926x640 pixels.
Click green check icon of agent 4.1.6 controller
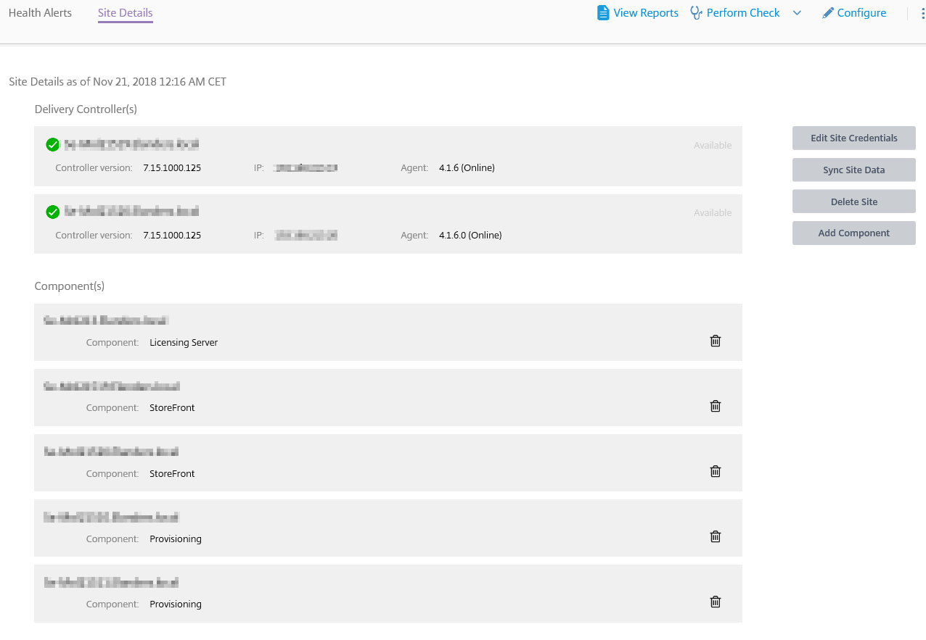tap(52, 145)
